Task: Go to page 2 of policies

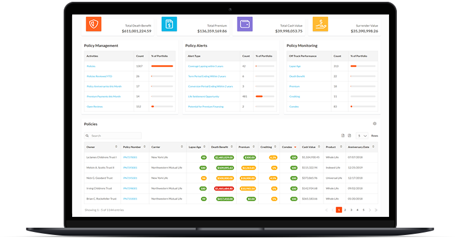Action: (x=345, y=210)
